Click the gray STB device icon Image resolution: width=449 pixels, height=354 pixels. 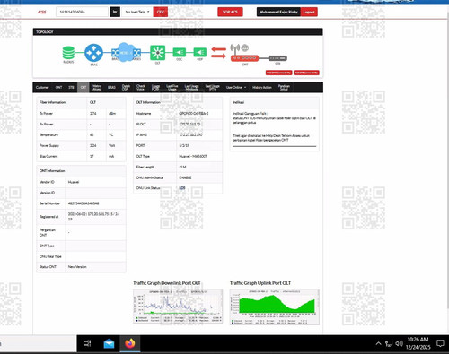[277, 58]
